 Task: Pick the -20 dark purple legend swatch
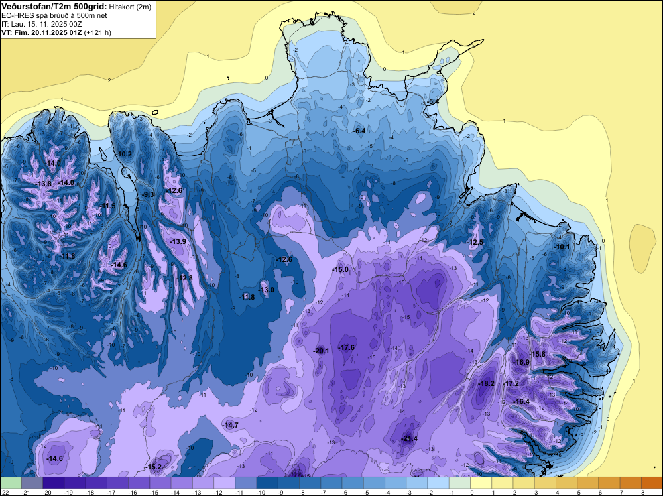click(54, 483)
